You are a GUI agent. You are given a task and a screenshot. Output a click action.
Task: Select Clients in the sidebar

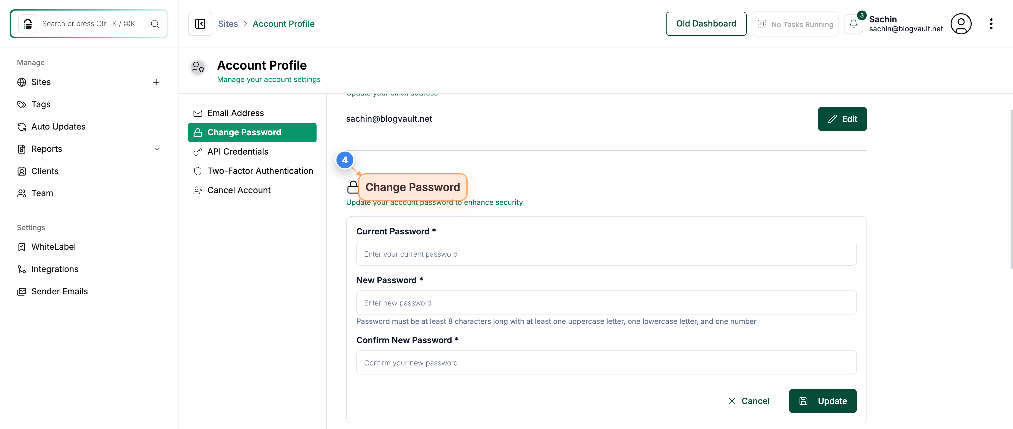(44, 171)
